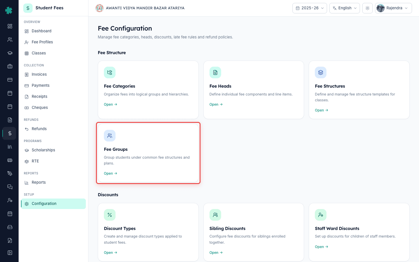Open RTE in the sidebar
419x262 pixels.
[53, 161]
